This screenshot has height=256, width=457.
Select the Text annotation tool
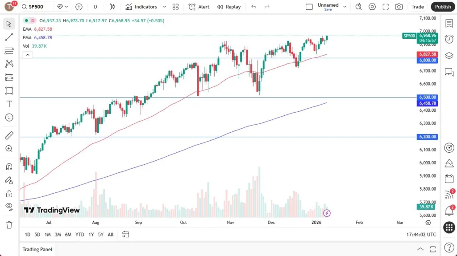pyautogui.click(x=9, y=104)
